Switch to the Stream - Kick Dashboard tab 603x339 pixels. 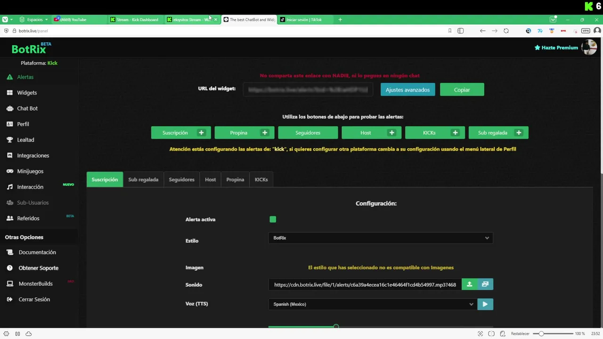pyautogui.click(x=136, y=19)
